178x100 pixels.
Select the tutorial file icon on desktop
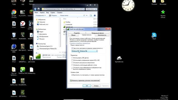click(31, 47)
